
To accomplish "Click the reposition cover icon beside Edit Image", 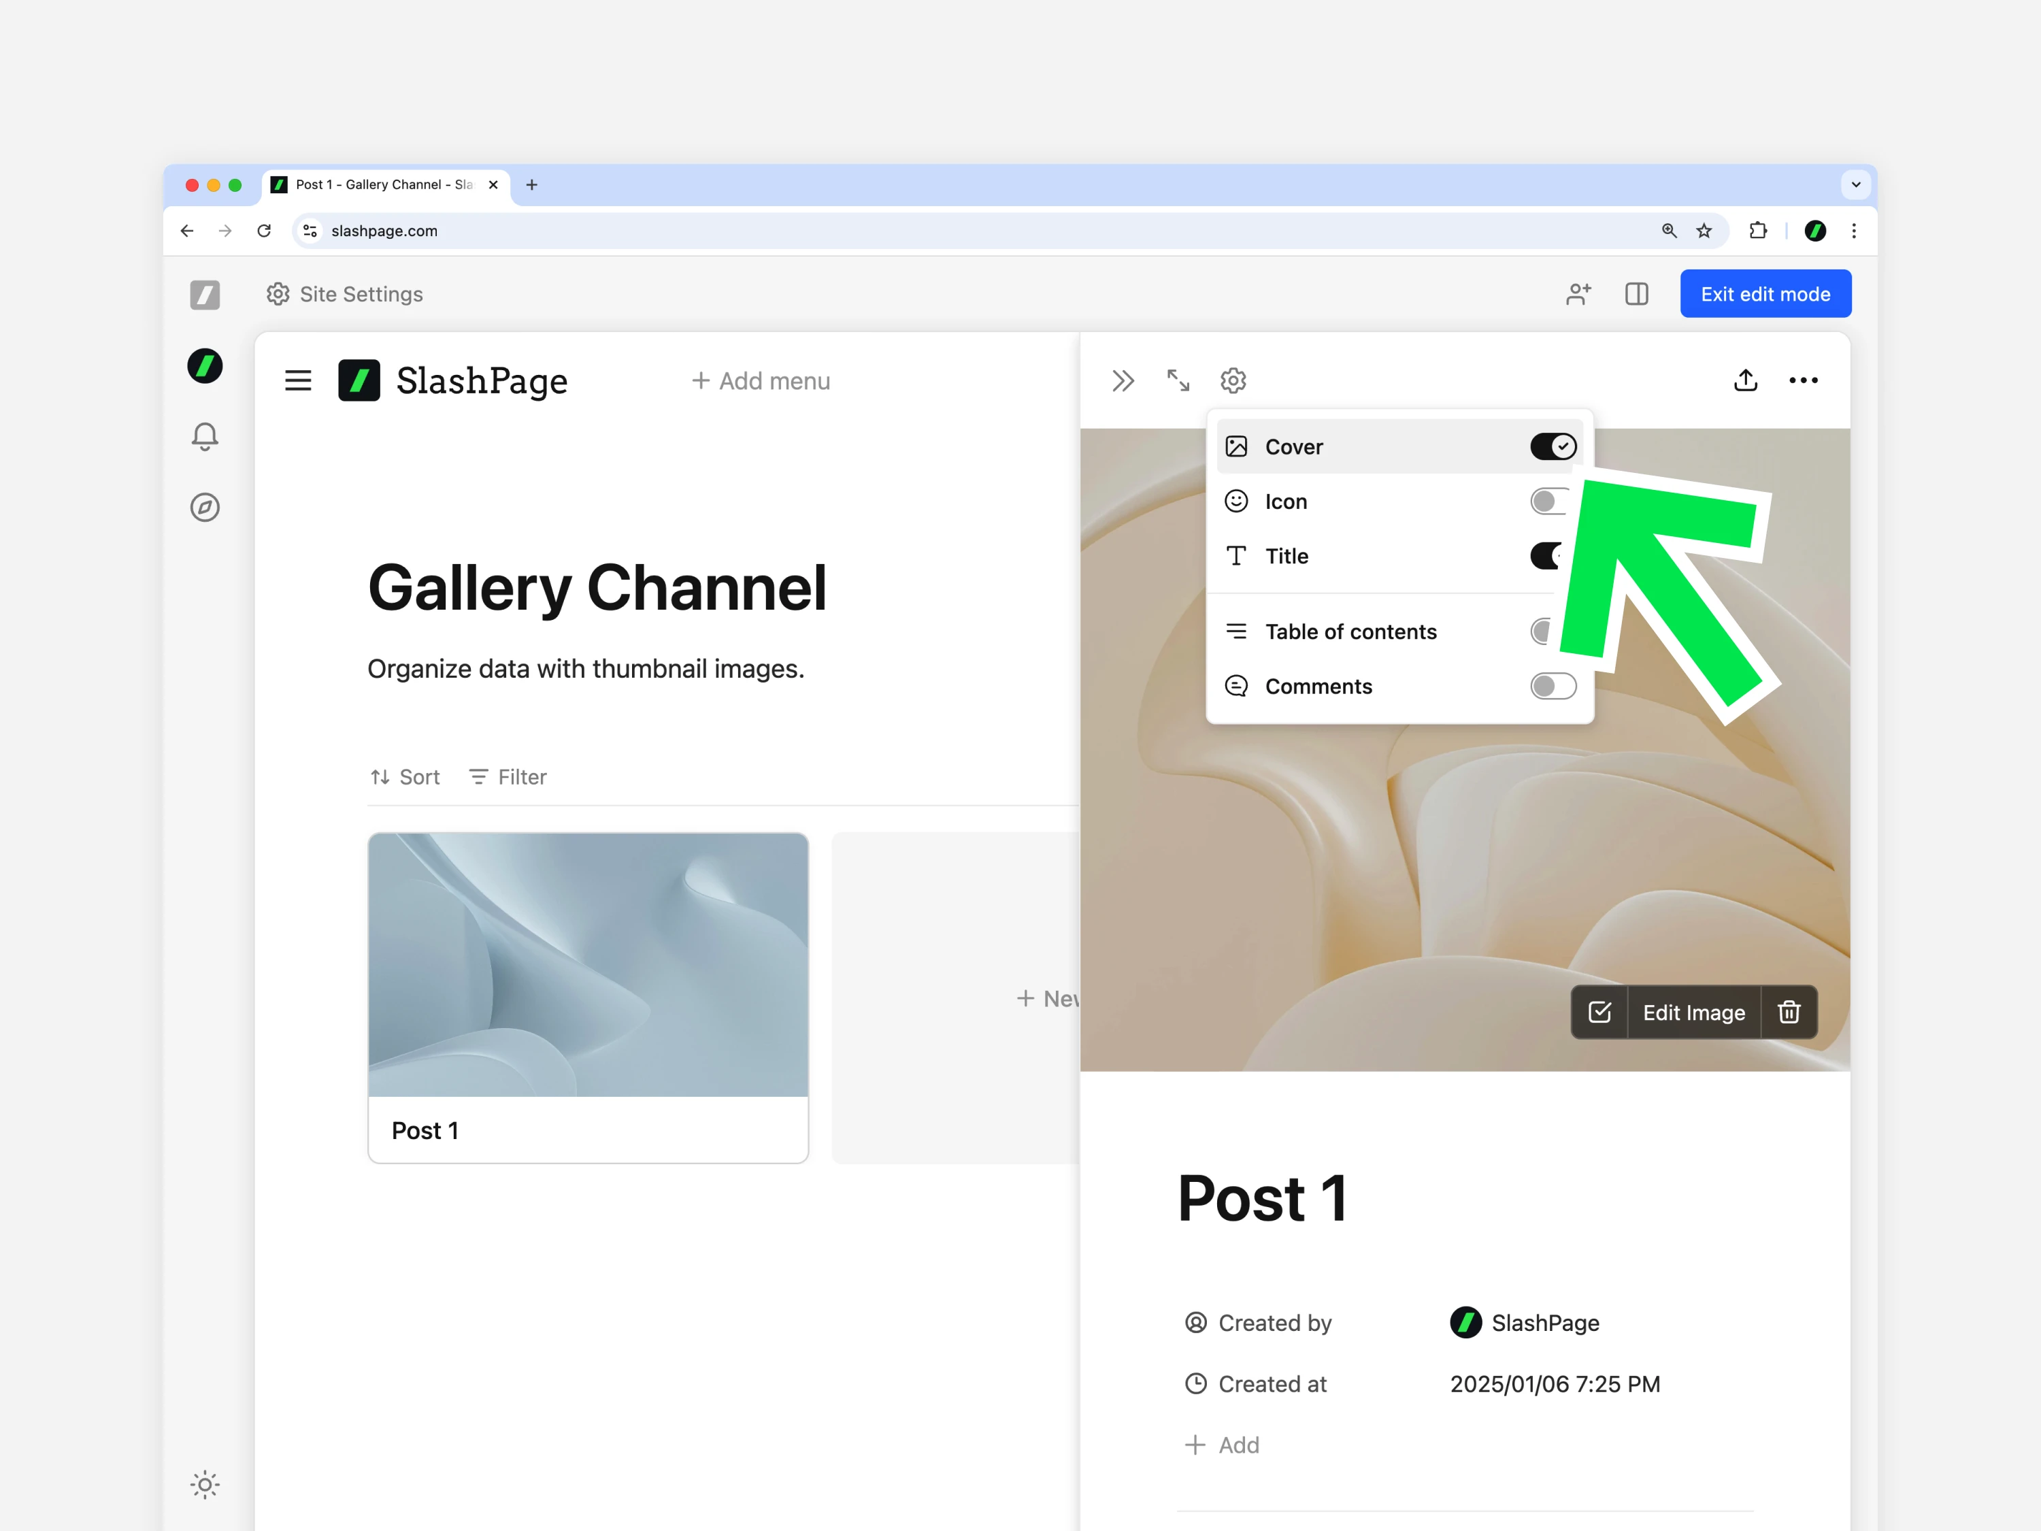I will (x=1600, y=1013).
